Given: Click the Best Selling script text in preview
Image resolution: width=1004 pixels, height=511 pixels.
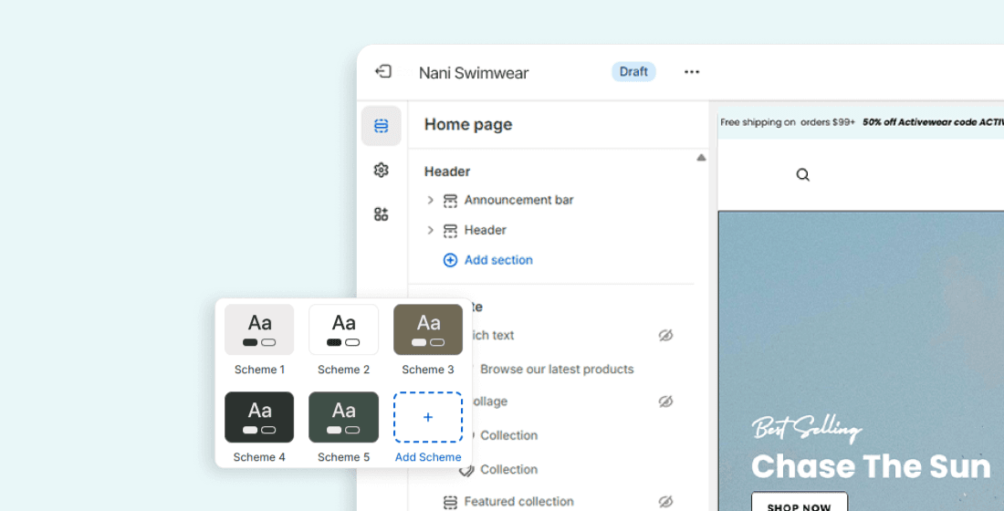Looking at the screenshot, I should (807, 428).
